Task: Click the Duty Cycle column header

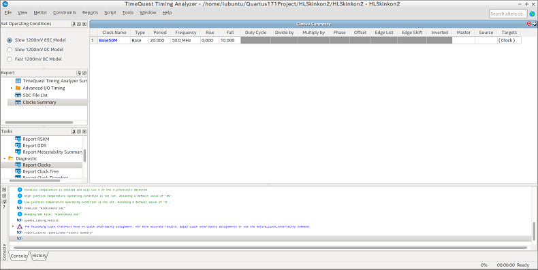Action: click(x=255, y=33)
